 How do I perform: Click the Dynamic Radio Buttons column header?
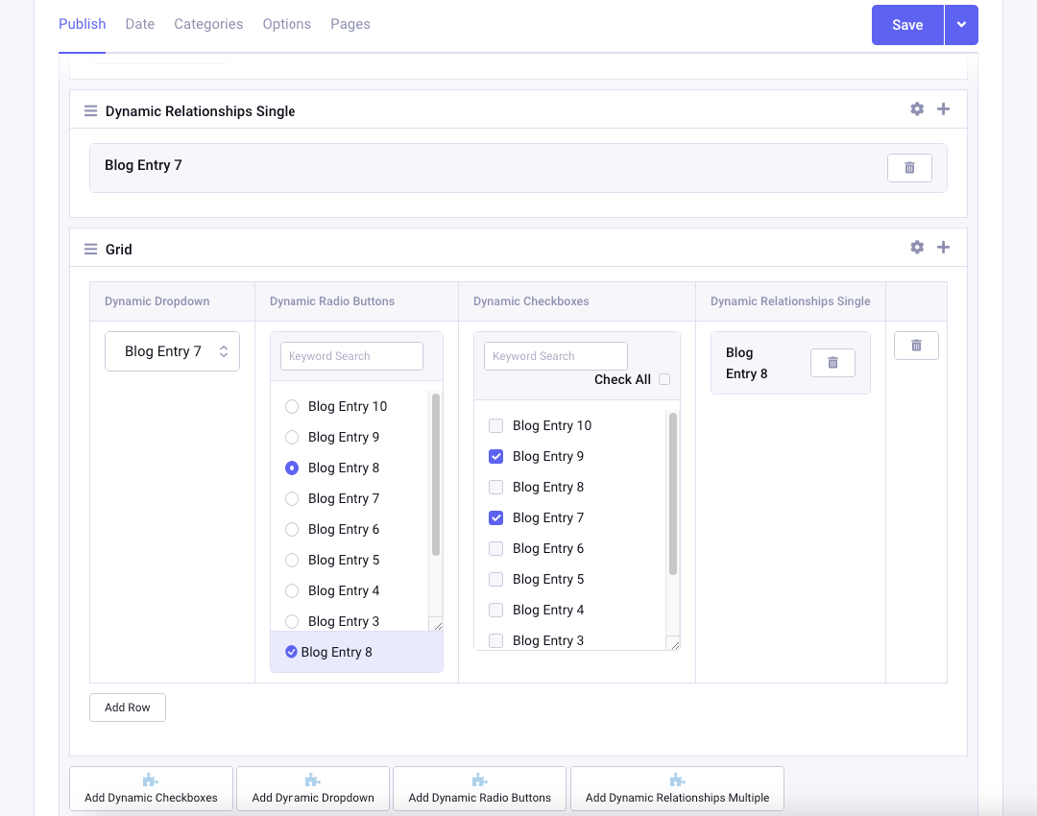pyautogui.click(x=332, y=301)
